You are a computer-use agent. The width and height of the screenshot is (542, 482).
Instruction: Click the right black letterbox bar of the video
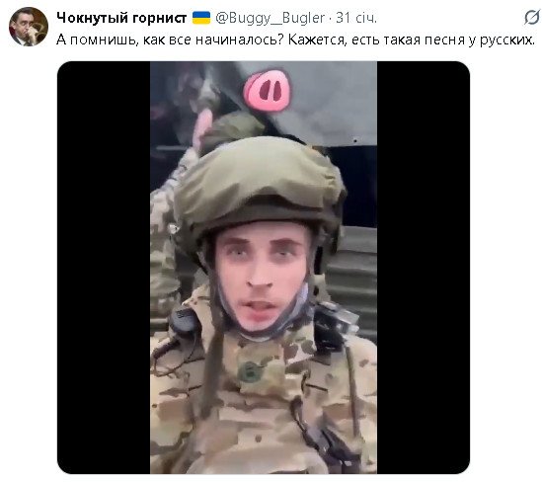[x=424, y=268]
